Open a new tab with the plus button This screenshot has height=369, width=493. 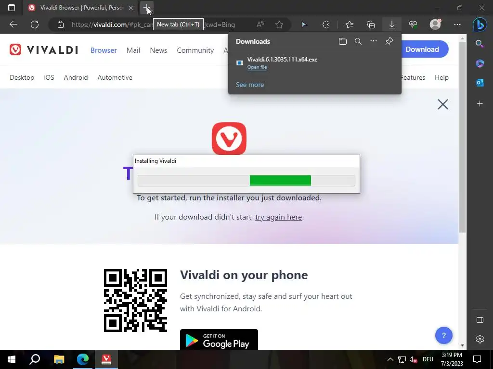(146, 8)
